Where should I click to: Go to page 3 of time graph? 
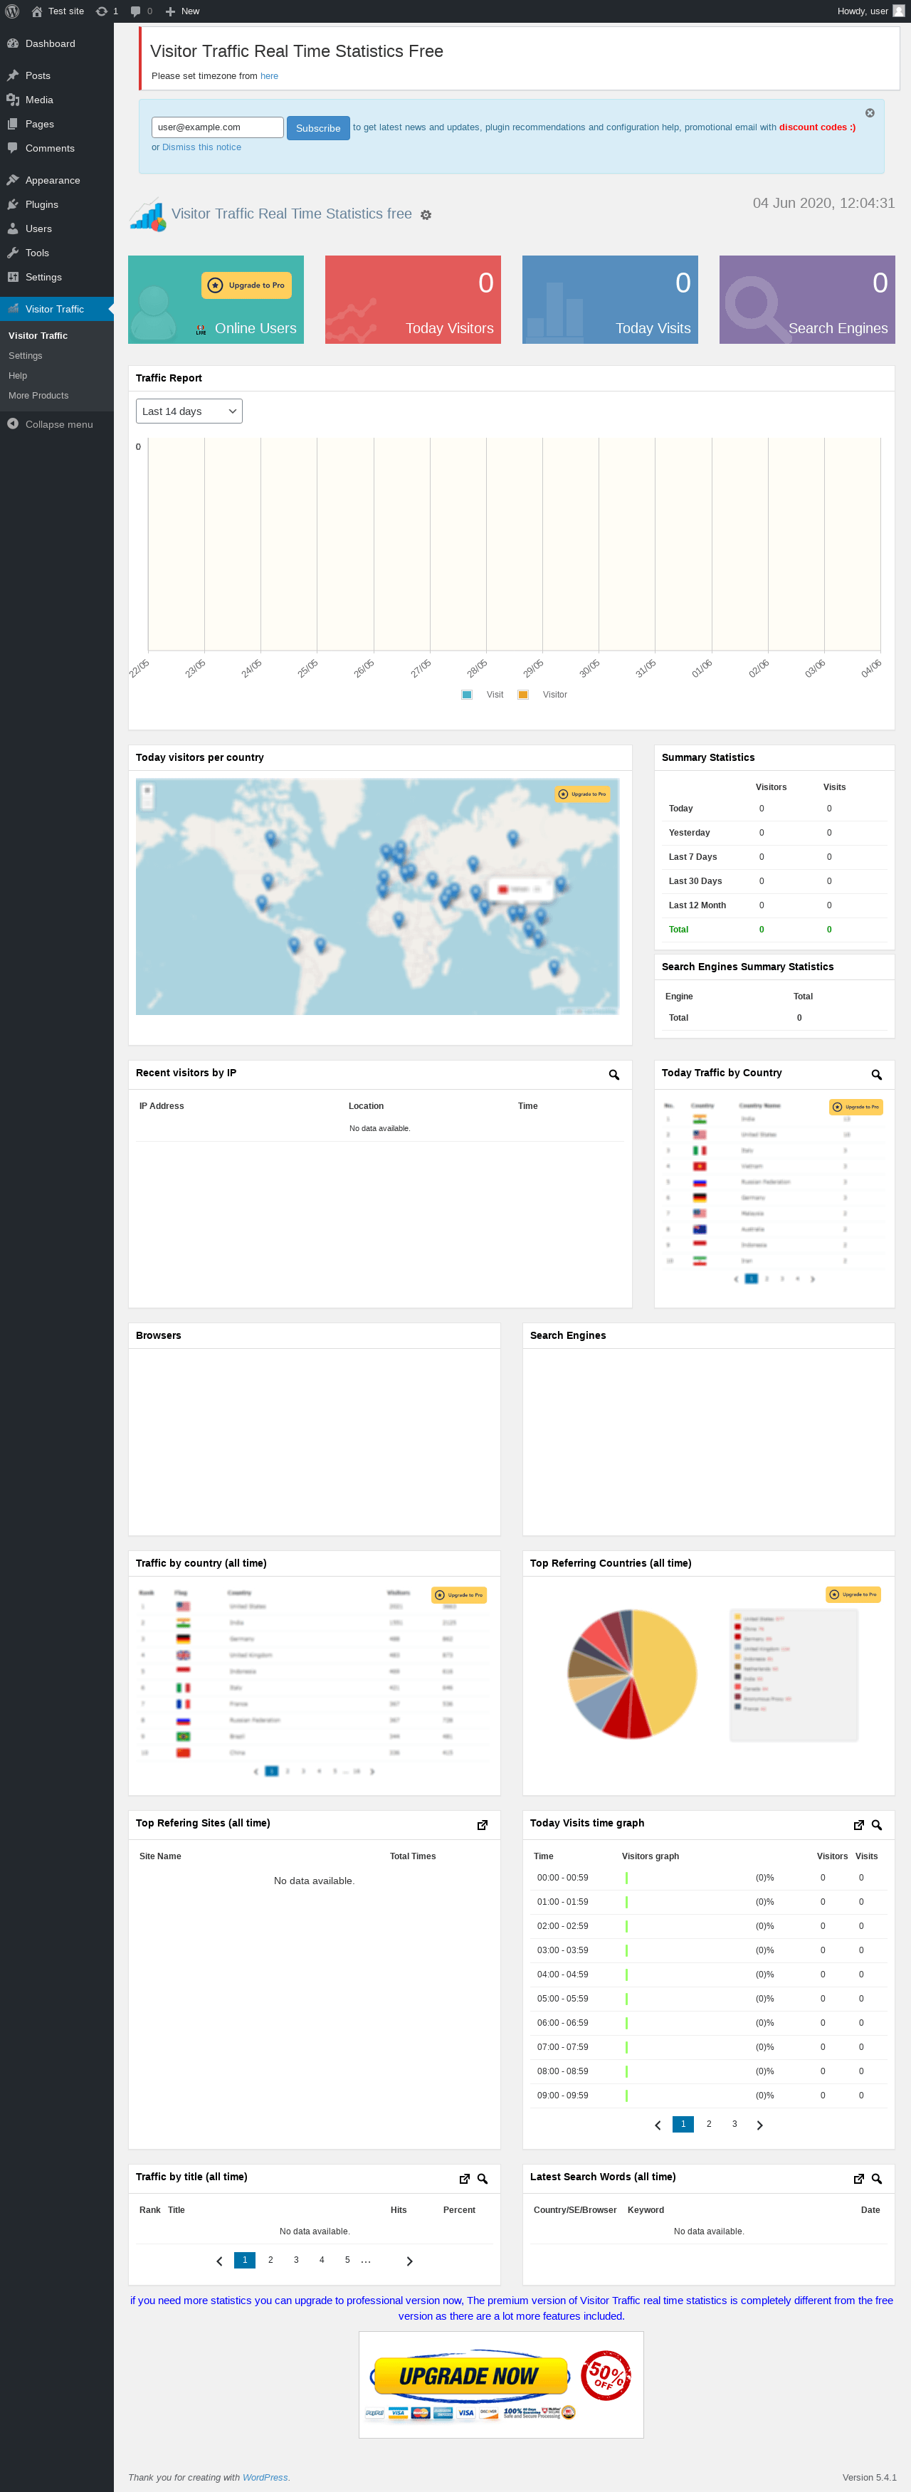click(x=734, y=2123)
